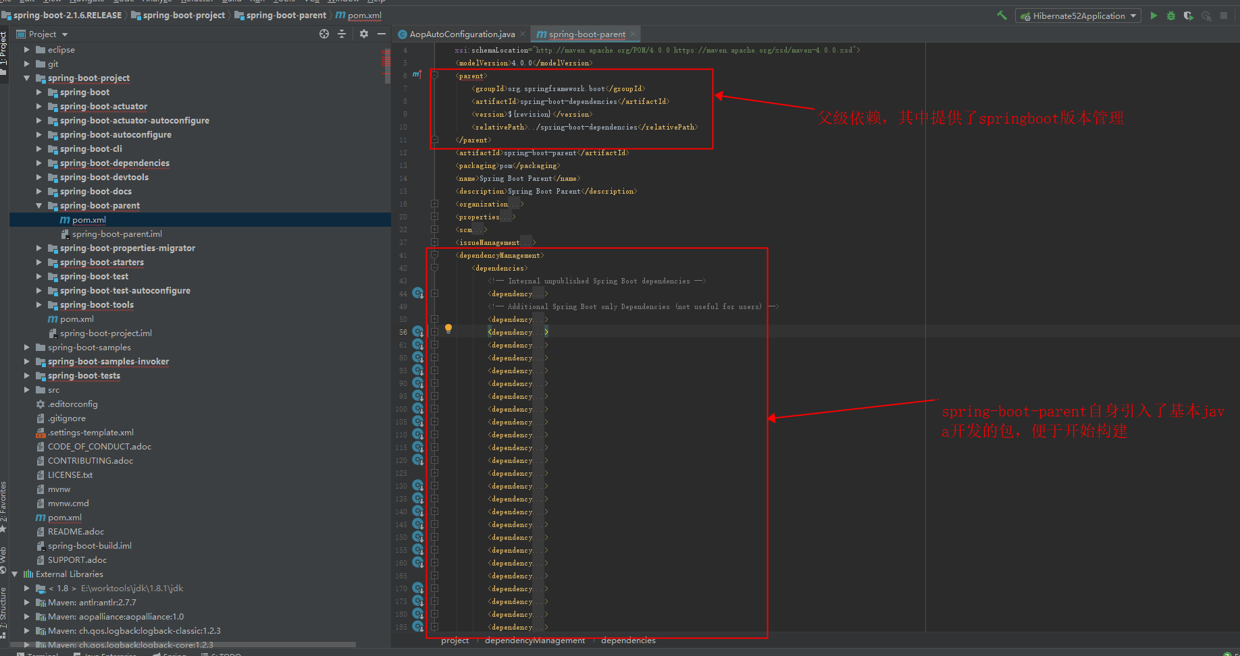Collapse the spring-boot-project folder
The image size is (1240, 656).
pos(27,78)
